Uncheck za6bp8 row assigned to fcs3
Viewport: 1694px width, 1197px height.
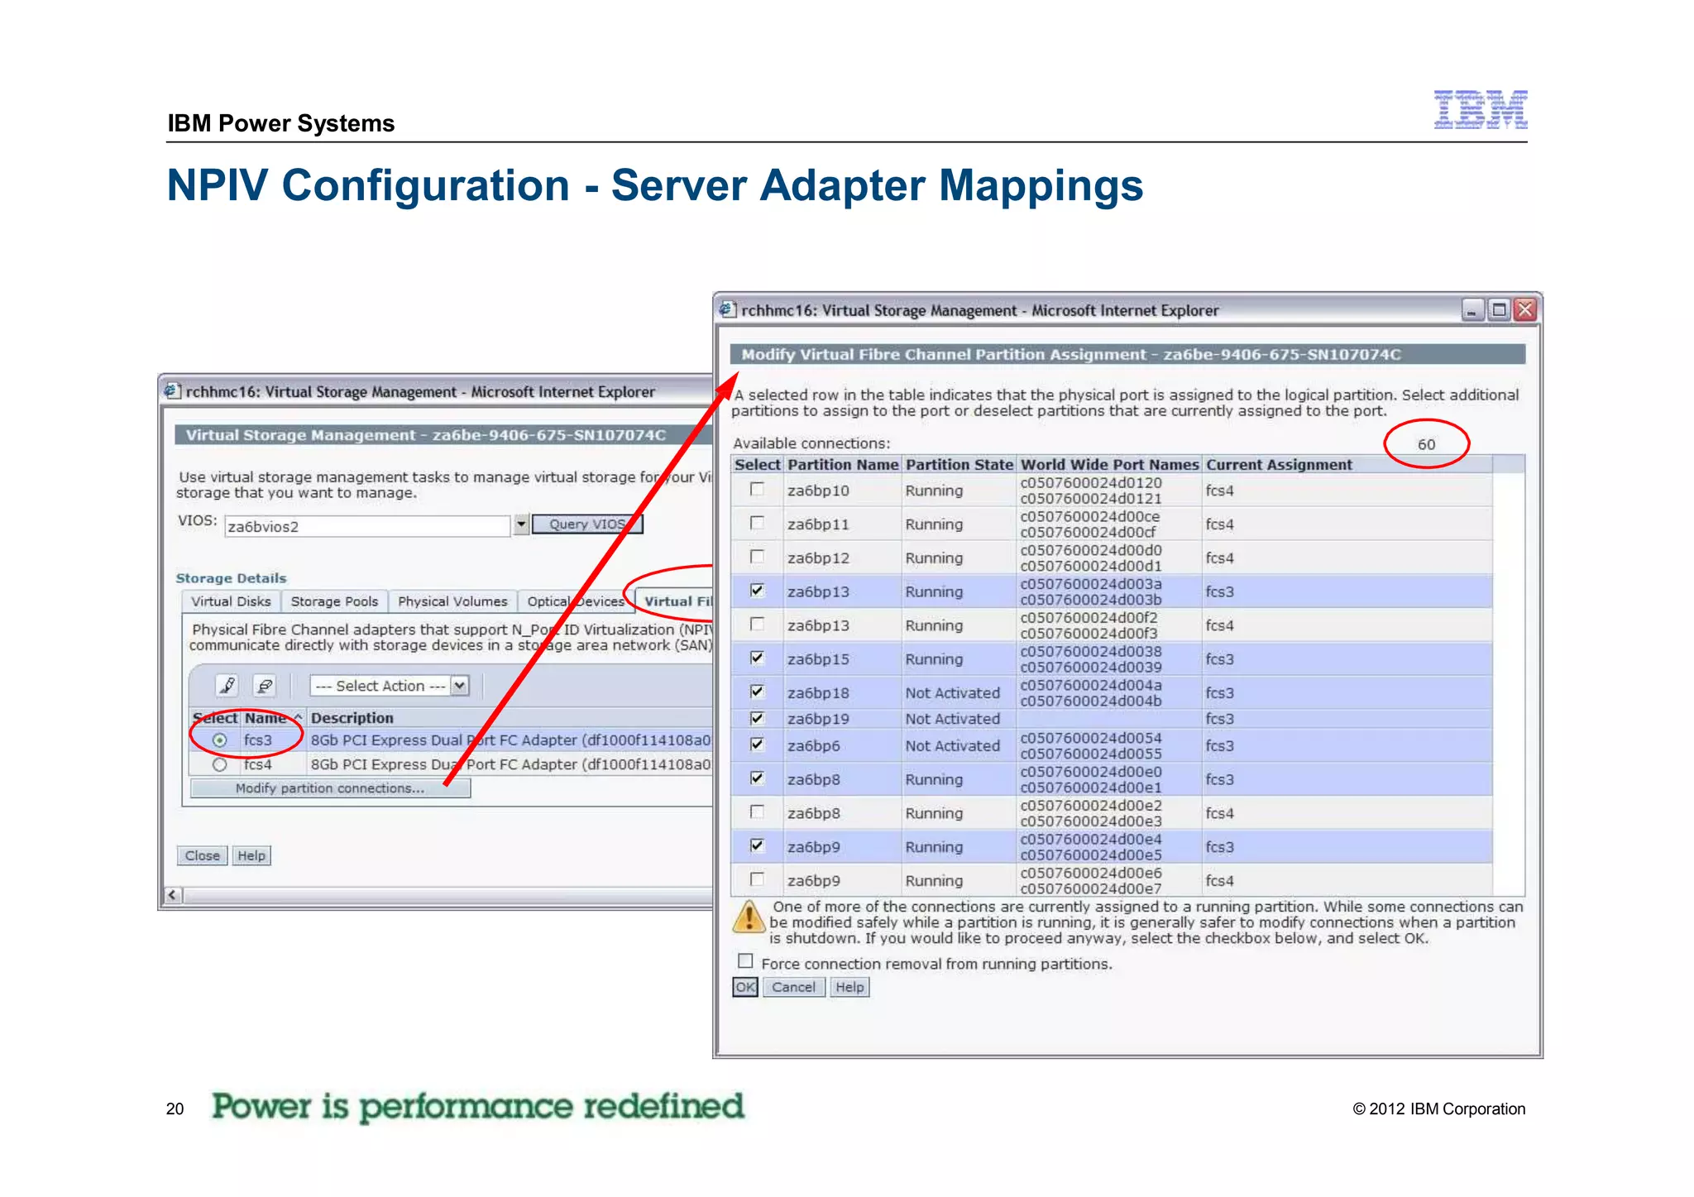click(x=757, y=778)
